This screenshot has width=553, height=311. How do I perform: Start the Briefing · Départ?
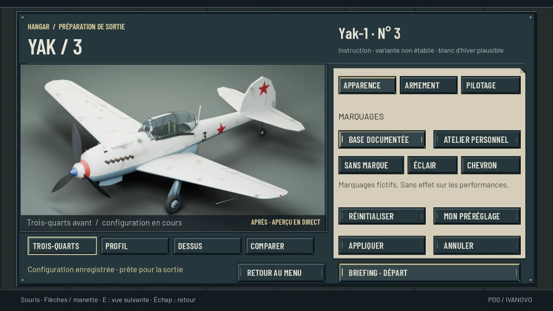click(429, 272)
